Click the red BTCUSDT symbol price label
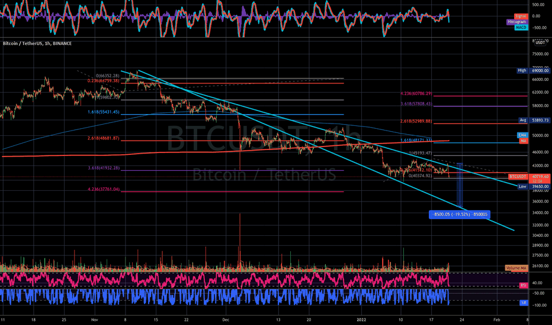This screenshot has width=552, height=325. pos(518,177)
